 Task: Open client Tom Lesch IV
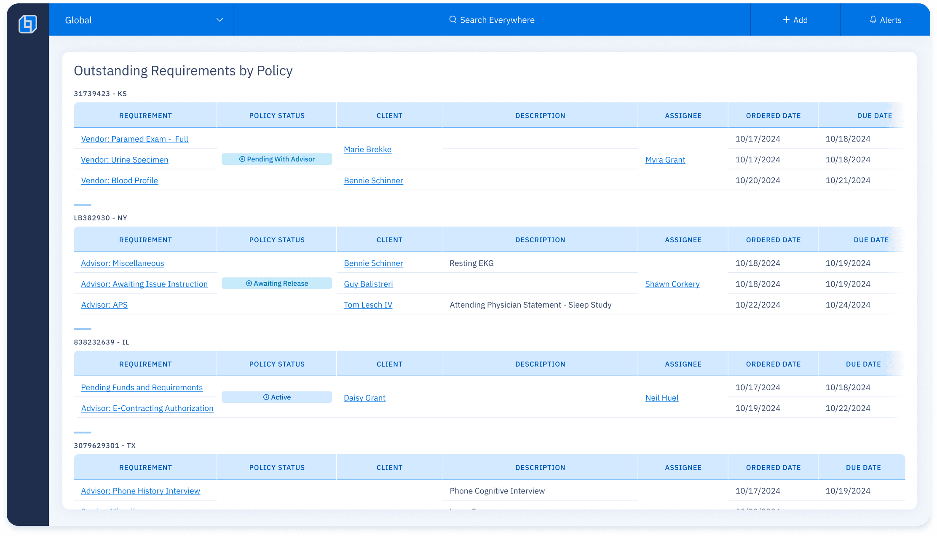click(x=368, y=305)
